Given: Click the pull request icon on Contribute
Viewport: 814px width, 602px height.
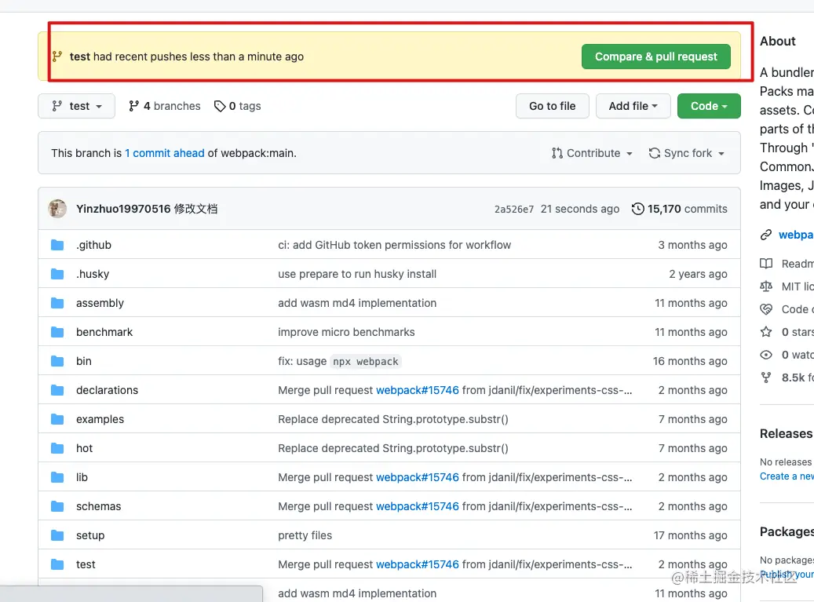Looking at the screenshot, I should click(x=557, y=153).
